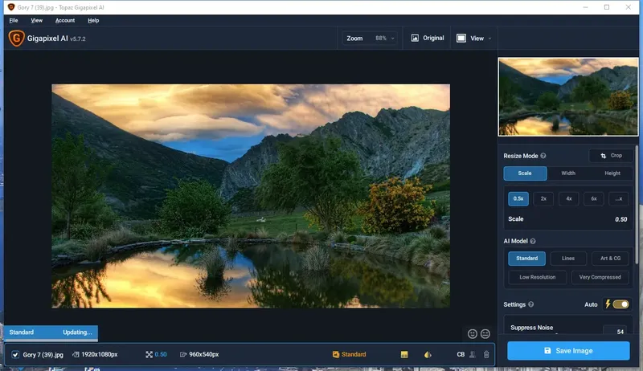Screen dimensions: 643x371
Task: Toggle the Auto settings switch
Action: 620,304
